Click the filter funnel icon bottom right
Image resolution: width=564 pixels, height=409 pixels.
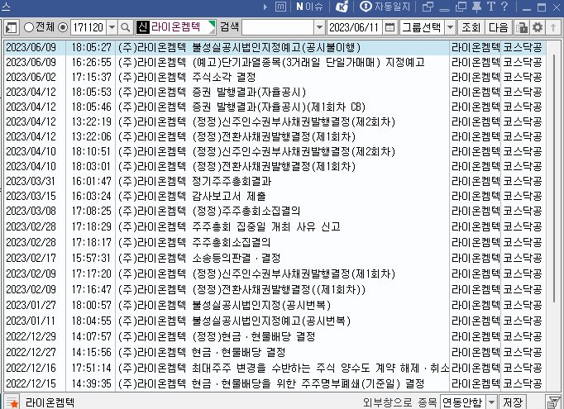pos(554,402)
